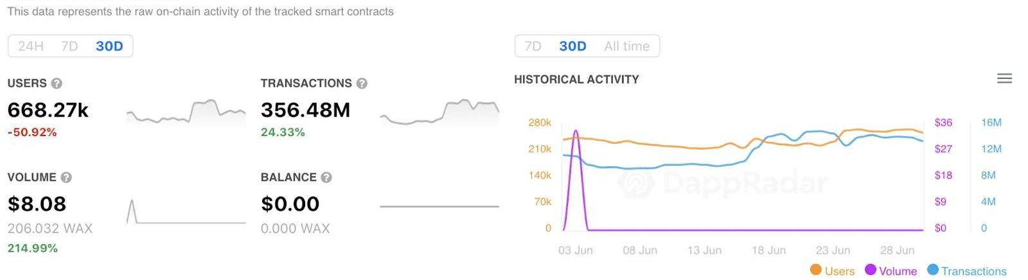
Task: Toggle the Users series label in legend
Action: 840,271
